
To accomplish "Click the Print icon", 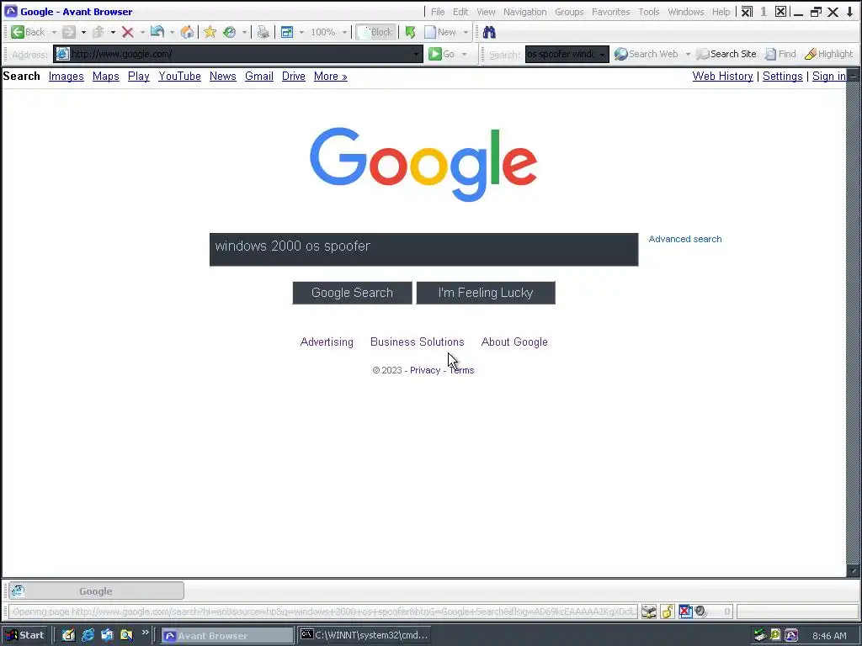I will [263, 33].
